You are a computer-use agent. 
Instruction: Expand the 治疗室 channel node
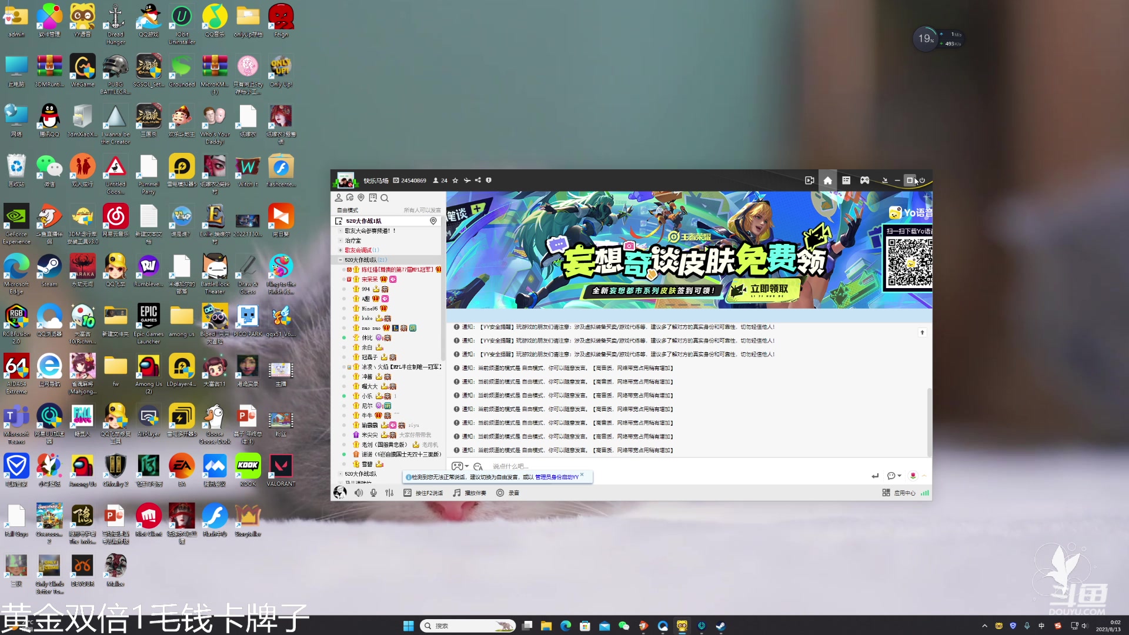[x=340, y=240]
